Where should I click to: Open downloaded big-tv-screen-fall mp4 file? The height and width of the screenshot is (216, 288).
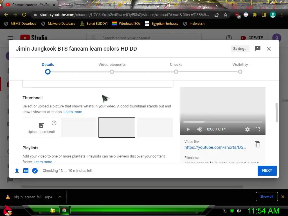tap(29, 197)
